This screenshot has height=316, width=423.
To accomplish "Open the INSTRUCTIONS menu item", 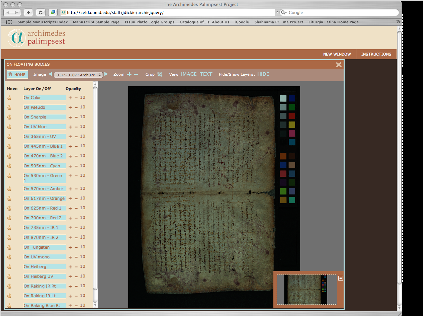I will coord(376,54).
